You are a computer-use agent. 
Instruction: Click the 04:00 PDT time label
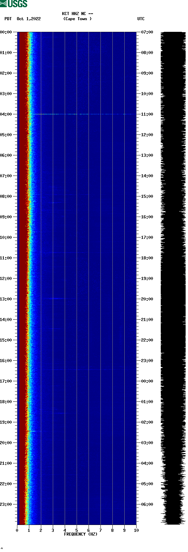(x=6, y=114)
